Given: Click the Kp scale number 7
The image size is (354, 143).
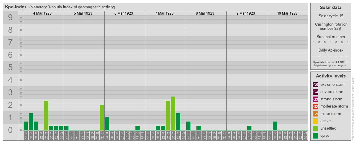Looking at the screenshot, I should (x=10, y=42).
